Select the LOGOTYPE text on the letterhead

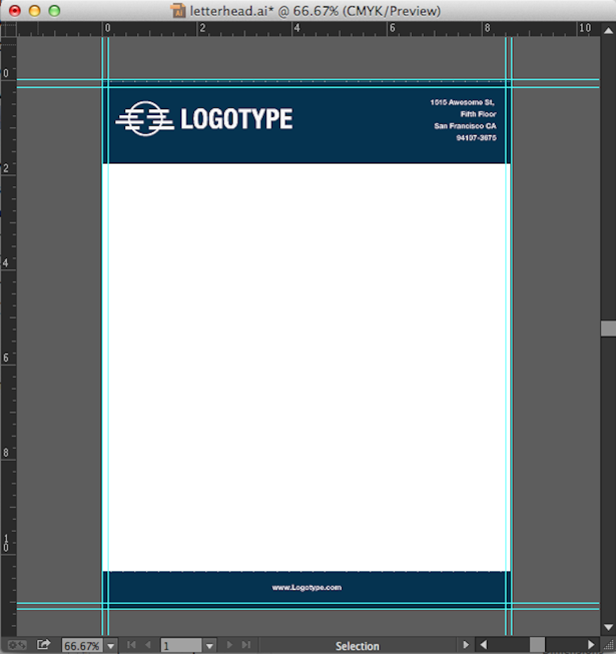point(236,120)
